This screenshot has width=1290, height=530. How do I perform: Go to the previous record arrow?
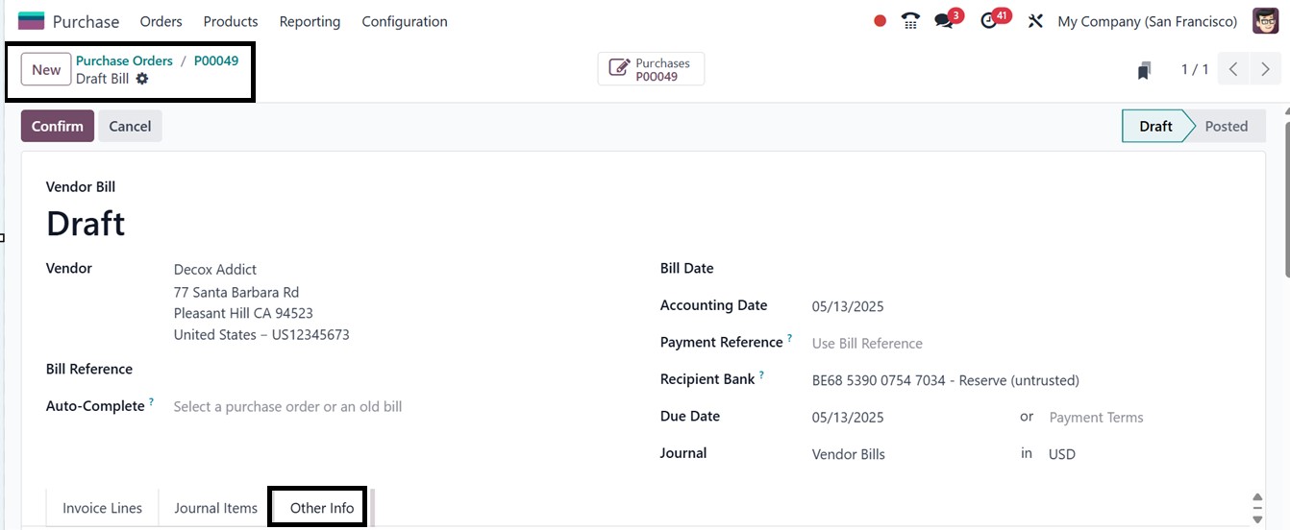[x=1233, y=69]
